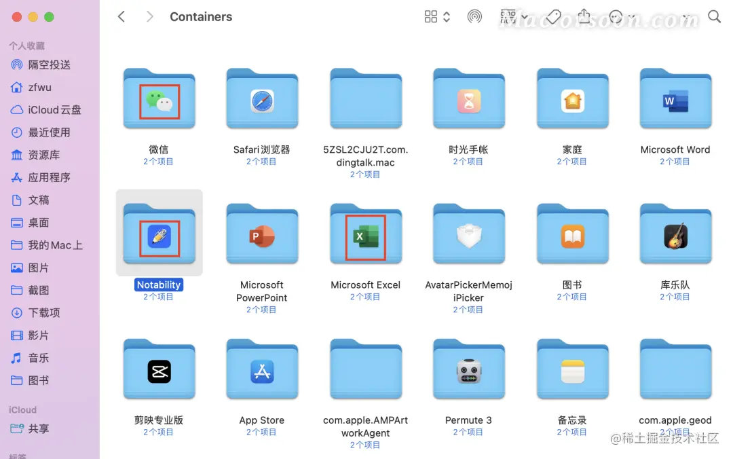Open the group-by dropdown in toolbar
This screenshot has height=459, width=733.
click(x=513, y=17)
